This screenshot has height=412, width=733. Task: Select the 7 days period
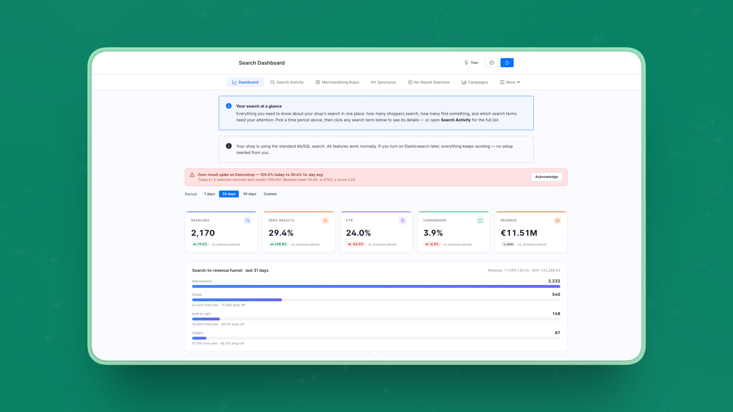click(x=209, y=194)
